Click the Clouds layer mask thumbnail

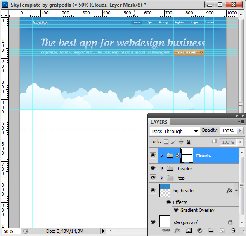187,155
